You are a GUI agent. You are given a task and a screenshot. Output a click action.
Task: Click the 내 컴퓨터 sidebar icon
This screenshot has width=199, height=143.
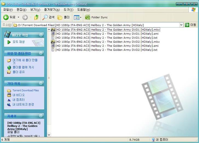point(9,100)
